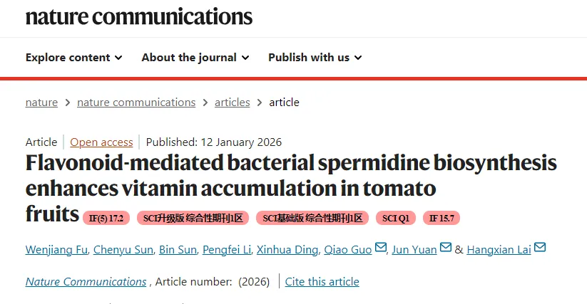Click the envelope icon beside Qiao Guo
The height and width of the screenshot is (304, 587).
[x=380, y=248]
